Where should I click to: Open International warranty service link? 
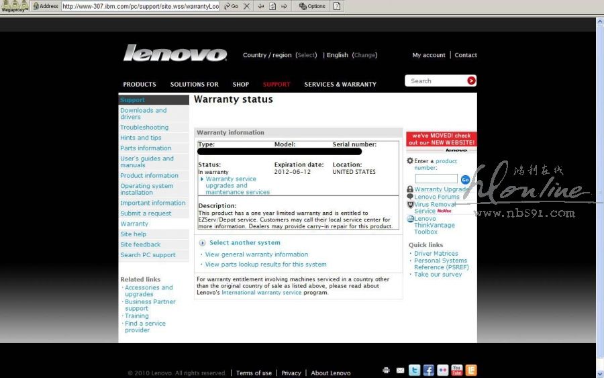262,293
